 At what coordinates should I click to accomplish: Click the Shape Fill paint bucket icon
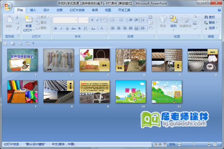(x=195, y=17)
